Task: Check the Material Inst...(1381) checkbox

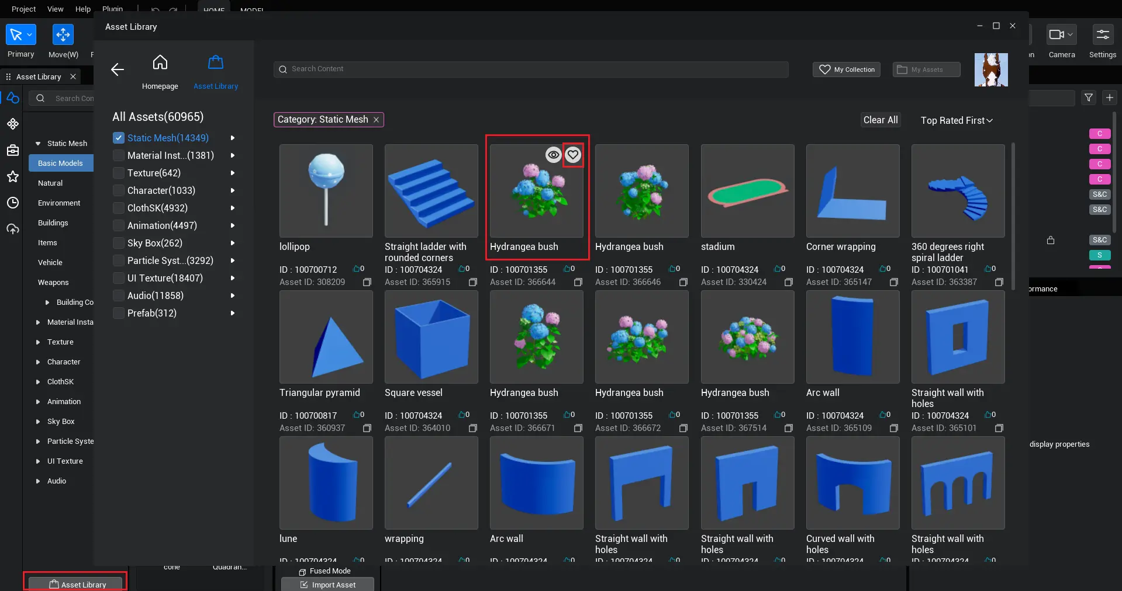Action: (119, 155)
